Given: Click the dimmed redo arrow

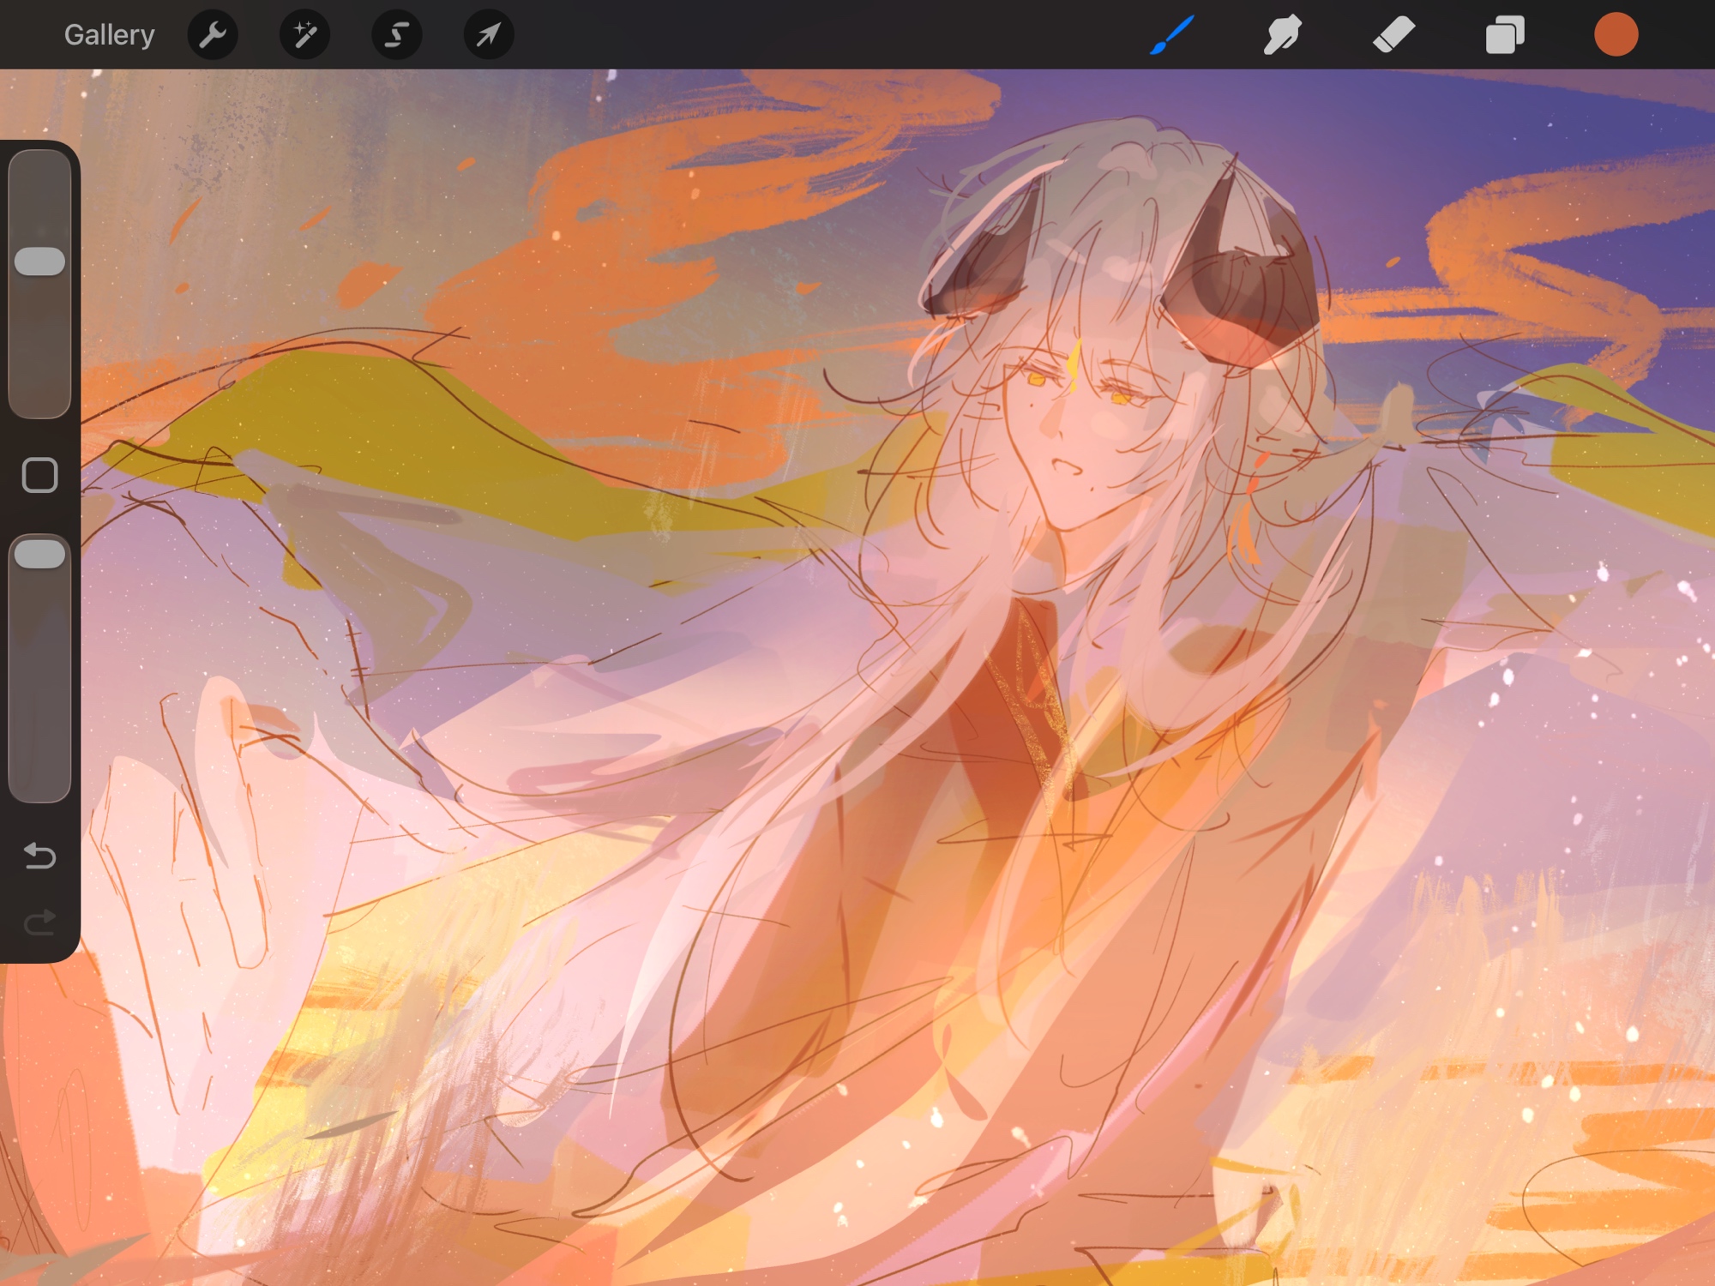Looking at the screenshot, I should pos(39,922).
